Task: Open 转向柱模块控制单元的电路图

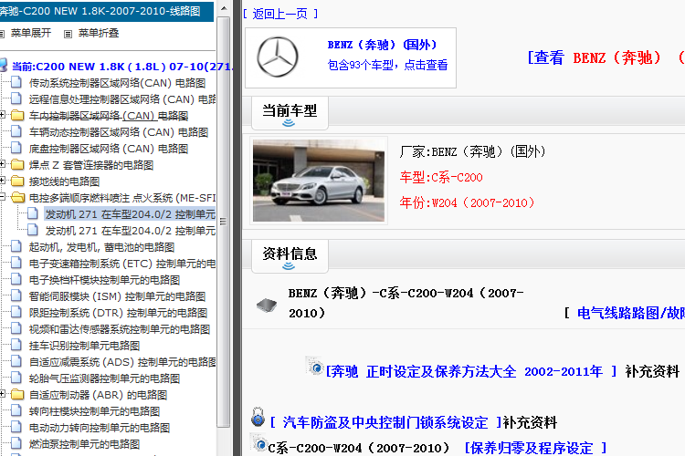Action: tap(94, 411)
